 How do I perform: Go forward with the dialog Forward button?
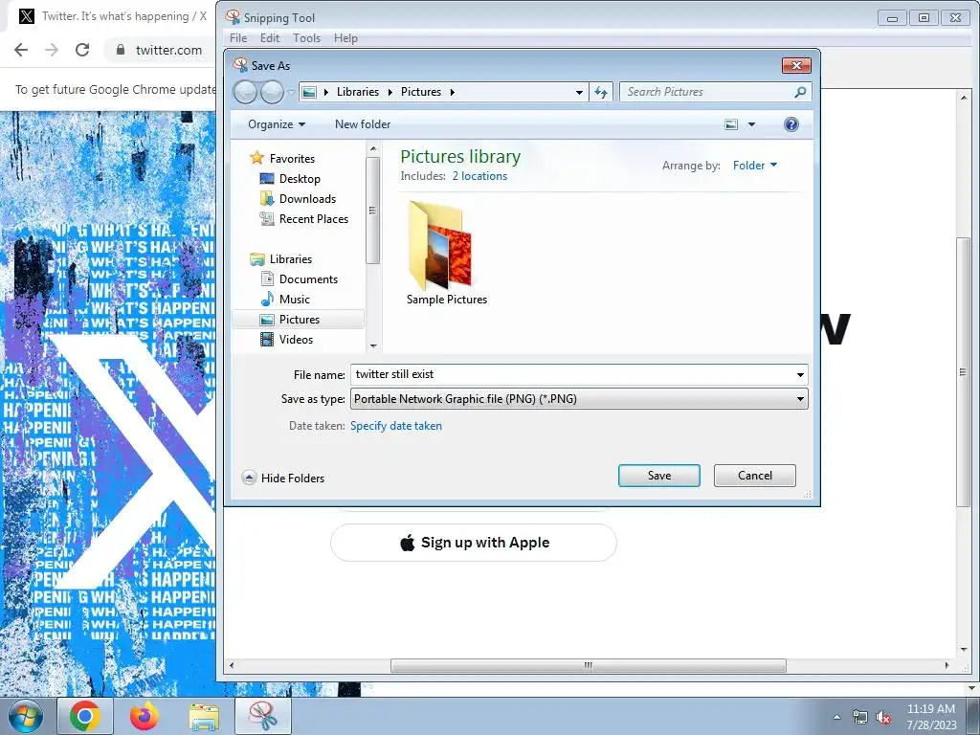tap(272, 93)
